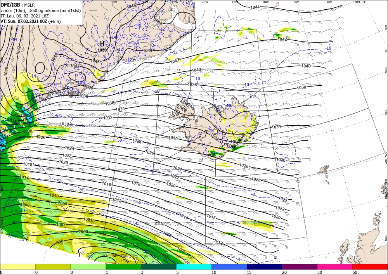The width and height of the screenshot is (388, 275).
Task: Click legend value '20'
Action: (284, 272)
